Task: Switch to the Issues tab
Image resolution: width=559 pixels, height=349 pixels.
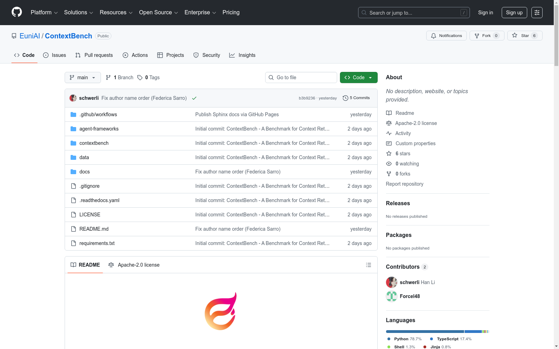Action: coord(55,55)
